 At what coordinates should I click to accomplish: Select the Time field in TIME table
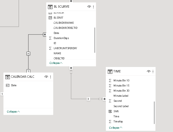coord(116,116)
